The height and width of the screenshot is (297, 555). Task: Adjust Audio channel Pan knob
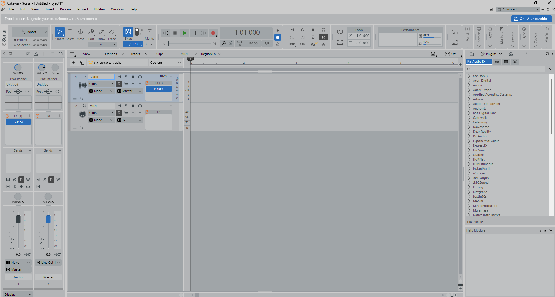tap(18, 196)
